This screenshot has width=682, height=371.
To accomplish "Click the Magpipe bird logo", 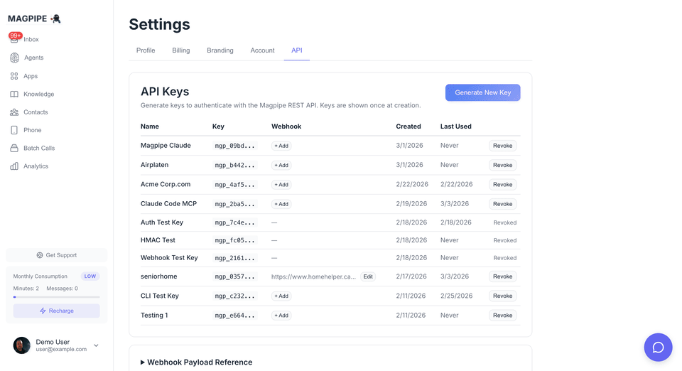I will click(55, 18).
